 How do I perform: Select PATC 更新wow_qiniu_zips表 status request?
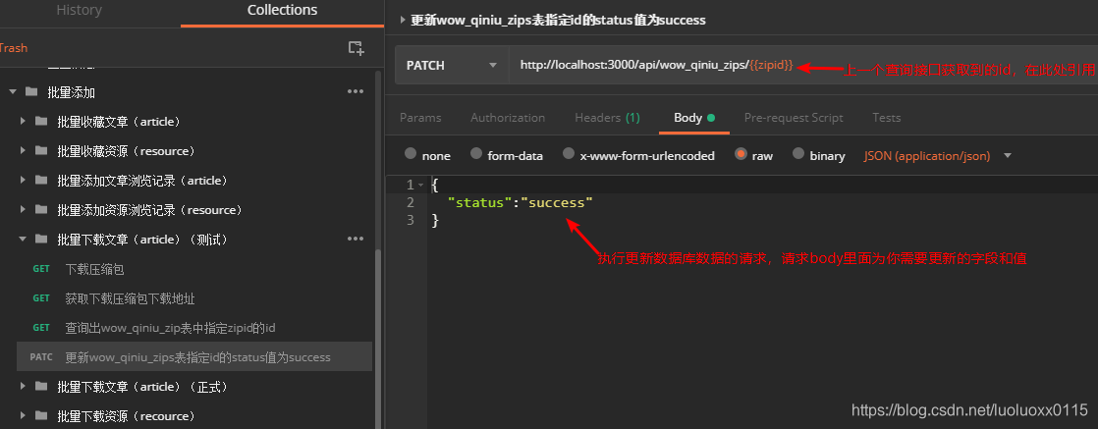click(194, 357)
